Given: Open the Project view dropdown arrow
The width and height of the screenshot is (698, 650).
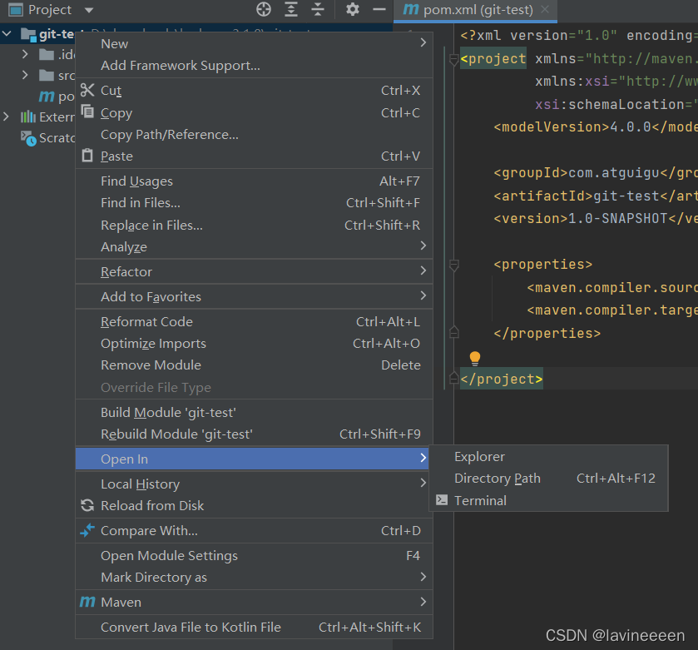Looking at the screenshot, I should click(89, 10).
